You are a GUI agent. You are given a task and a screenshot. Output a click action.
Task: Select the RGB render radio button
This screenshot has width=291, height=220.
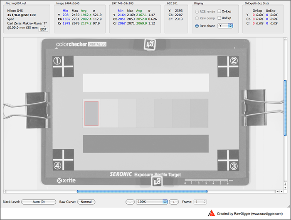197,12
